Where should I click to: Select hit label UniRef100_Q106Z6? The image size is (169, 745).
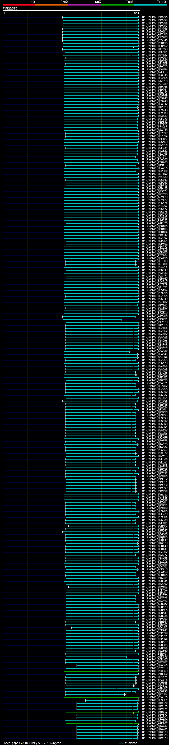point(154,735)
